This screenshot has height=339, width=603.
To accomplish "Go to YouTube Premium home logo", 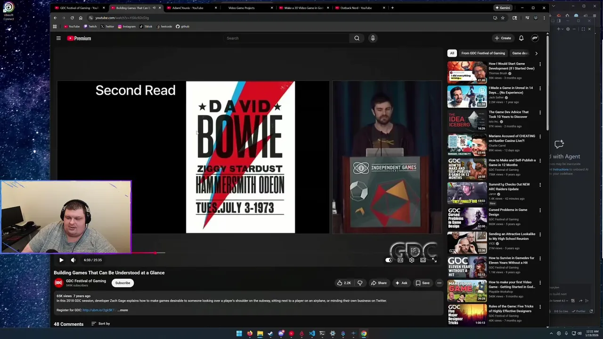I will [79, 38].
